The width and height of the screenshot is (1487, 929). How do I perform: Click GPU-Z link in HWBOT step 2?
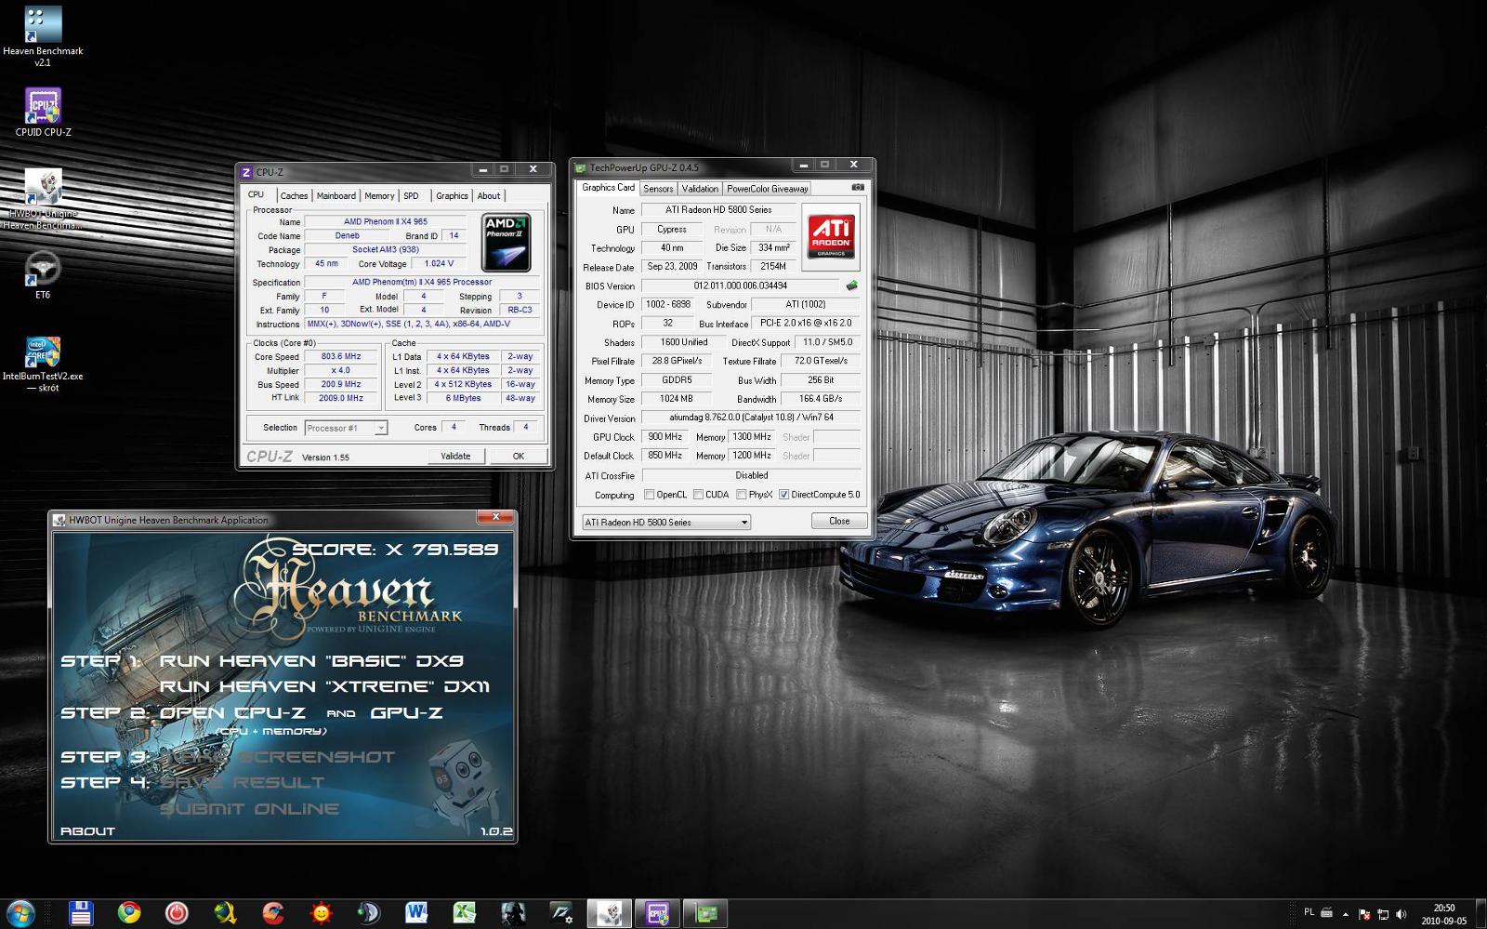(x=406, y=713)
